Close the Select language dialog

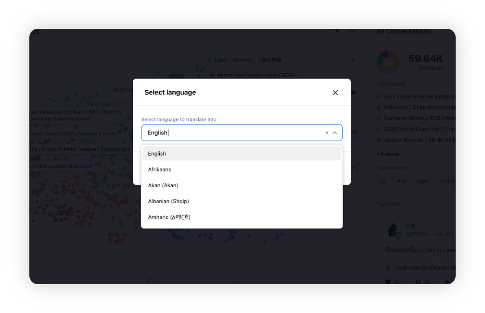tap(335, 93)
